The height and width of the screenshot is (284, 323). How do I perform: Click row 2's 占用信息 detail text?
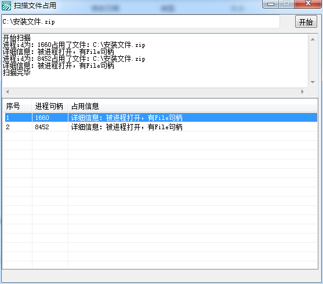[126, 127]
